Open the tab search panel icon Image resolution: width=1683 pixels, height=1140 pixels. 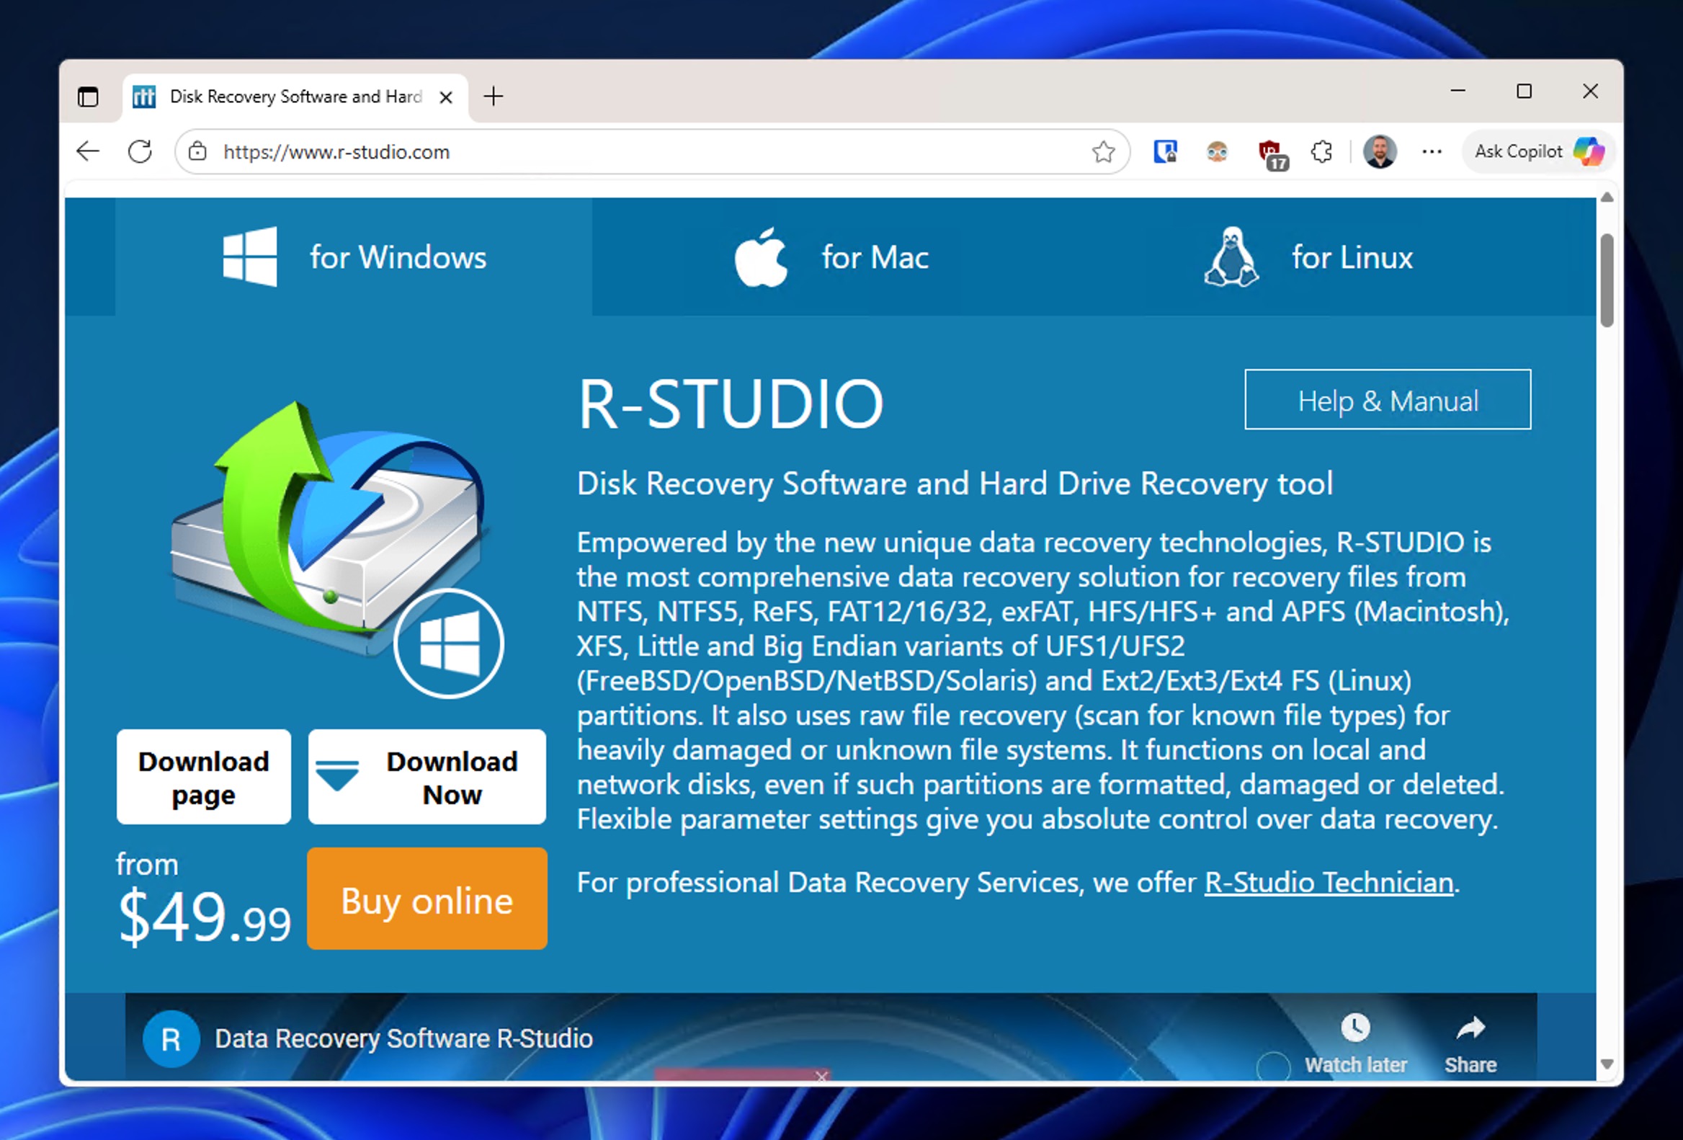88,96
